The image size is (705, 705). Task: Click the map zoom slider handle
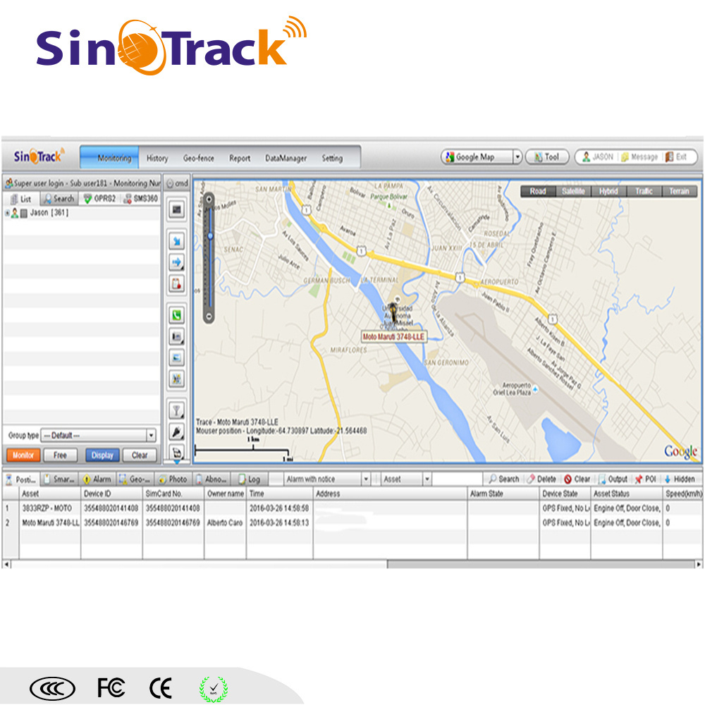coord(209,235)
